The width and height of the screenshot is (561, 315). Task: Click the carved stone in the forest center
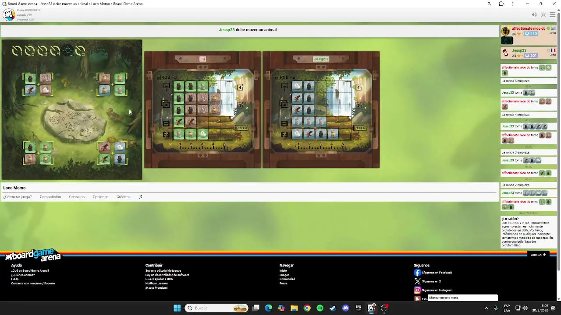[75, 120]
